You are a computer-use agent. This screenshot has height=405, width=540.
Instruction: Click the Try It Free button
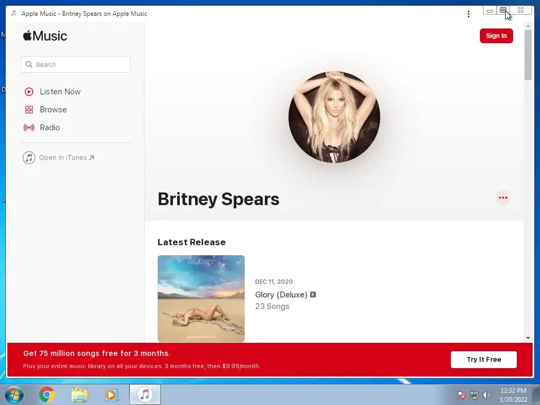pos(484,360)
